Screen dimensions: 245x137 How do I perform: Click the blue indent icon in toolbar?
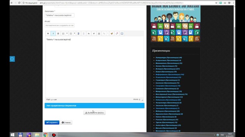coord(78,33)
